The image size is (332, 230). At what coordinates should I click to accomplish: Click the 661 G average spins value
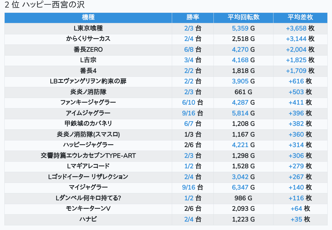coord(243,92)
